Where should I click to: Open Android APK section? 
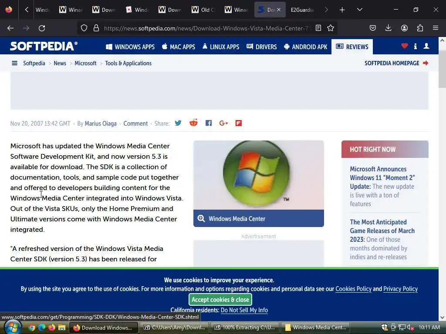coord(306,47)
